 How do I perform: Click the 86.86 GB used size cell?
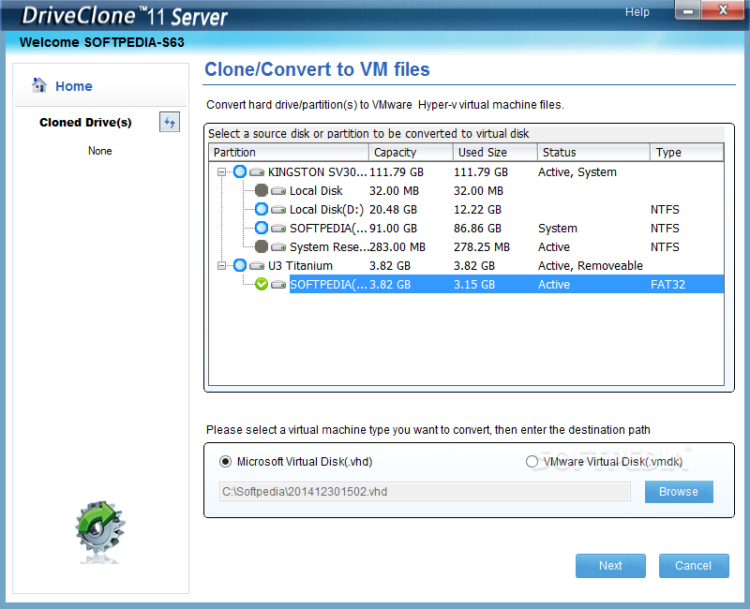(477, 228)
